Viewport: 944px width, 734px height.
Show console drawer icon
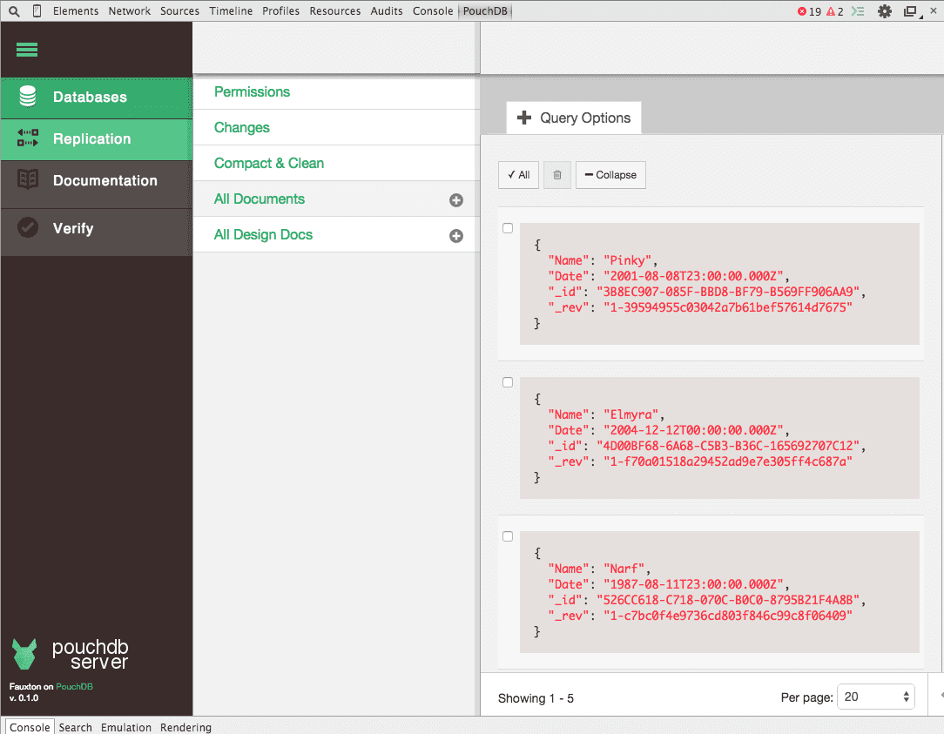(858, 10)
